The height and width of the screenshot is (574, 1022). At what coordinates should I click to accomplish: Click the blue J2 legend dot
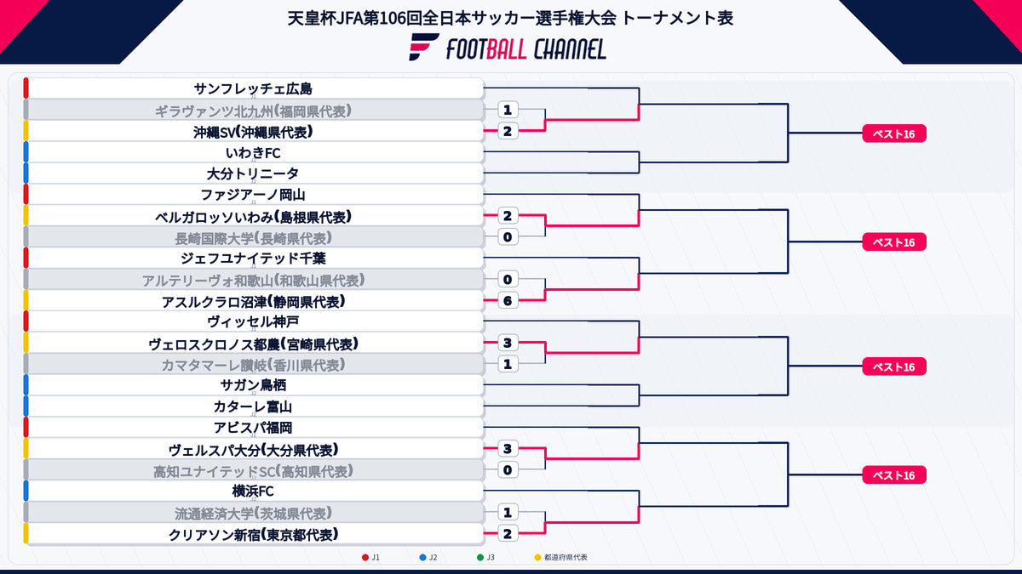point(422,558)
